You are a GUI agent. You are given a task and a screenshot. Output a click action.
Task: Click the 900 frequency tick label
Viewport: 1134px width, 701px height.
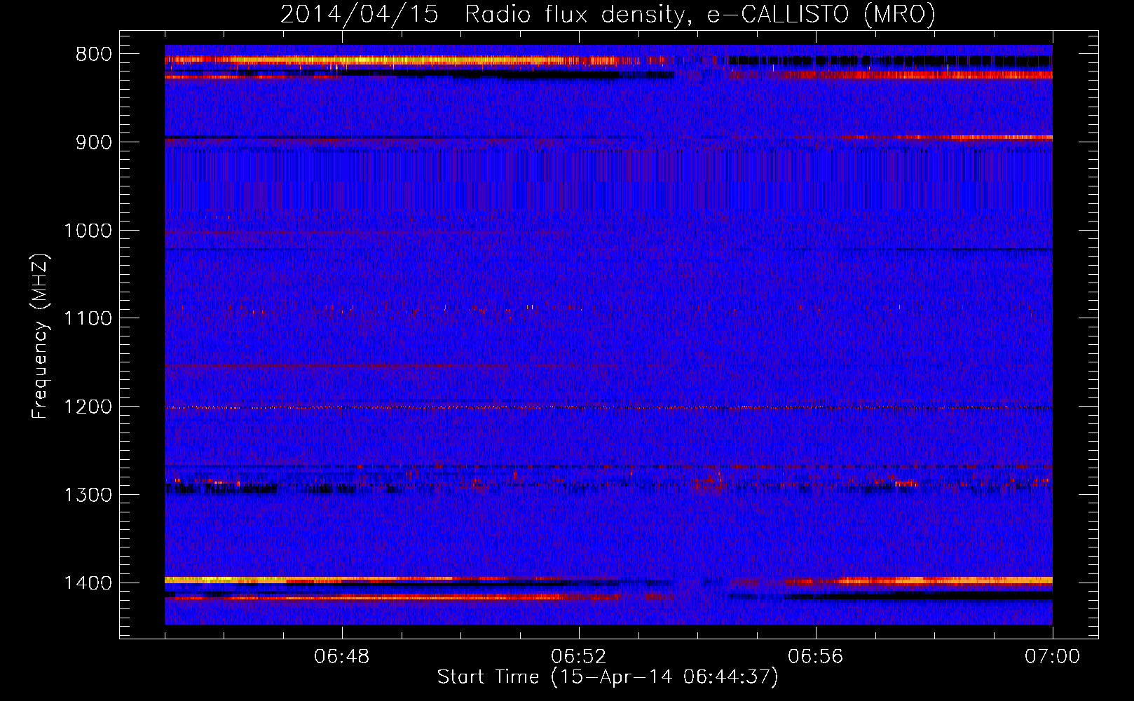[x=93, y=142]
